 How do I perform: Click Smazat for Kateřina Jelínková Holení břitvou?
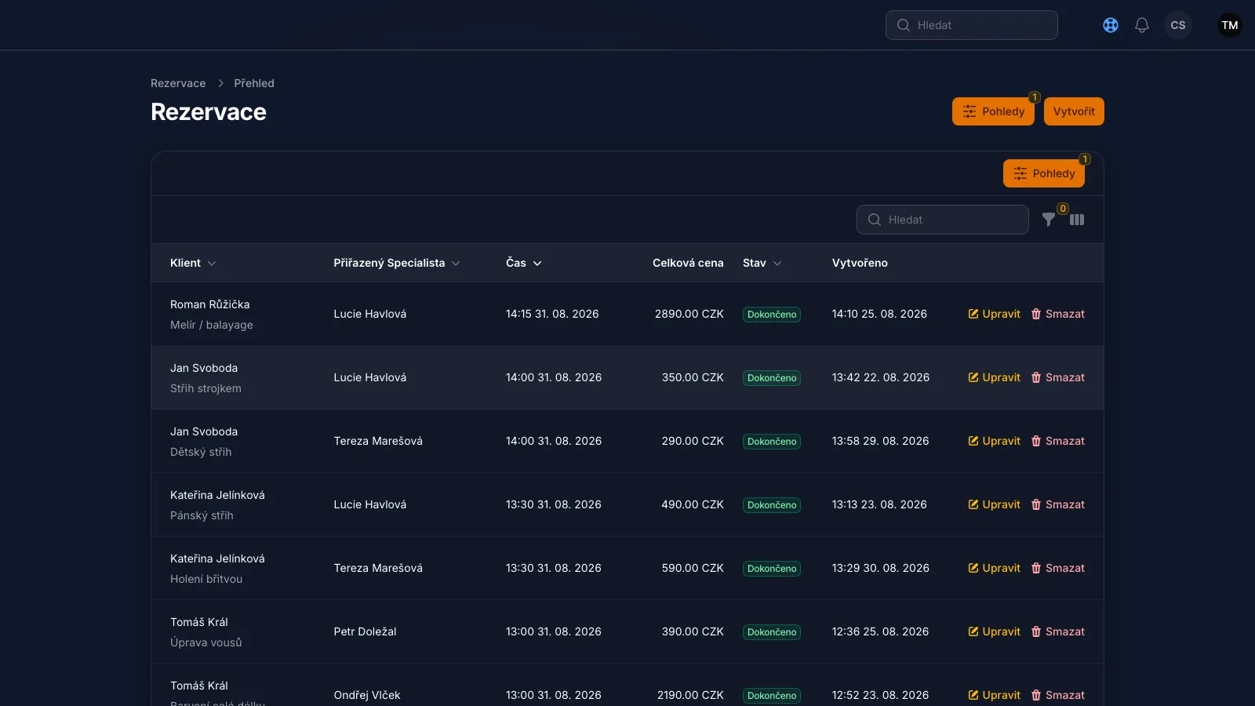point(1058,568)
